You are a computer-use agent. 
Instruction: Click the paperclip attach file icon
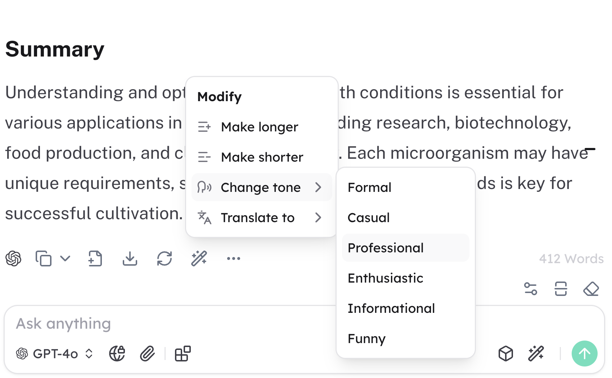click(147, 354)
